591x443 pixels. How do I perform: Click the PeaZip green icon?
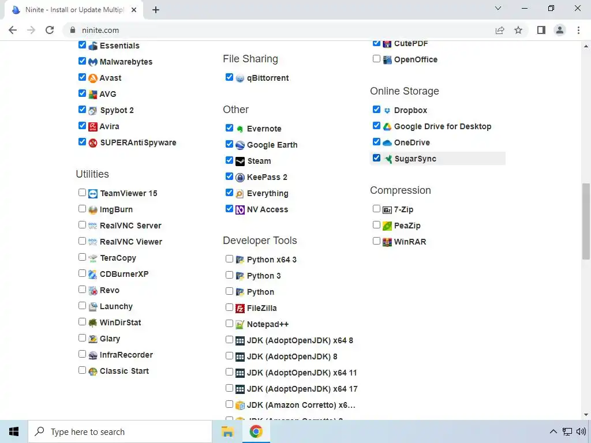click(x=387, y=226)
